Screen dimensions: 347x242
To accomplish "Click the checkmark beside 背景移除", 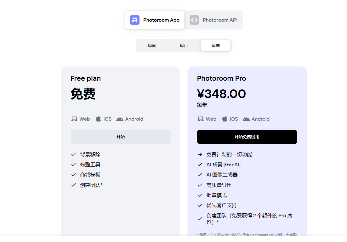I will tap(74, 154).
